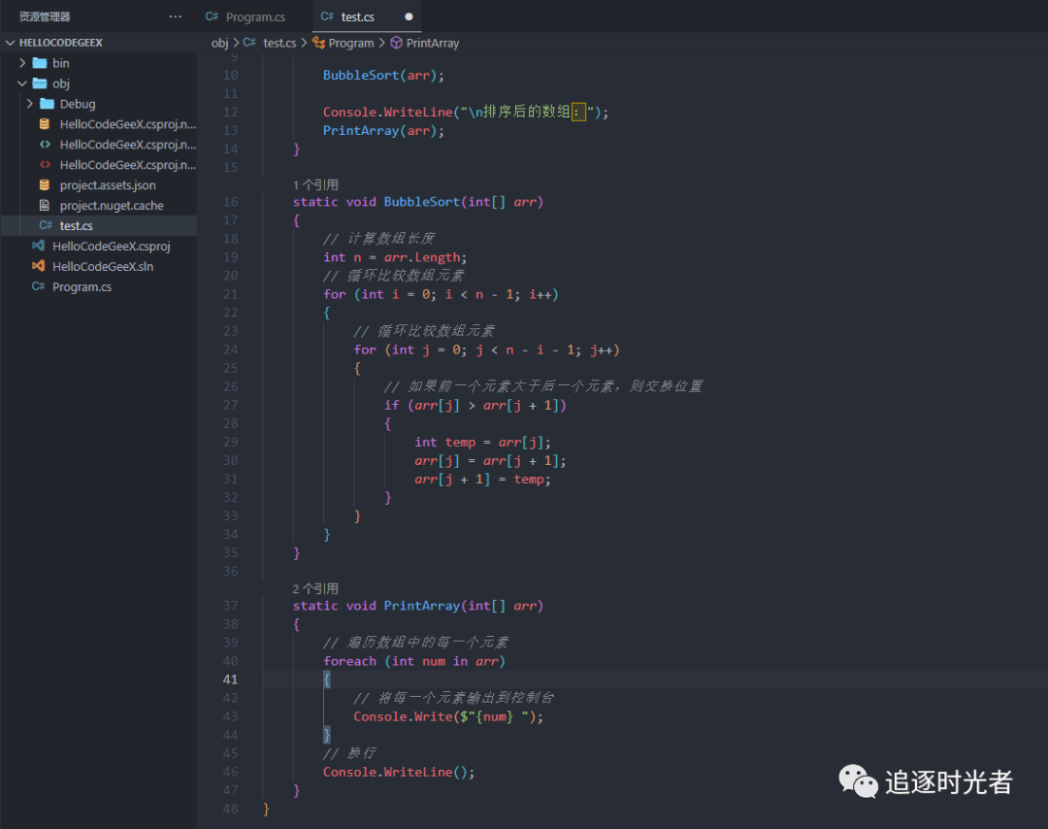Viewport: 1048px width, 829px height.
Task: Open the explorer more actions ellipsis menu
Action: pyautogui.click(x=175, y=17)
